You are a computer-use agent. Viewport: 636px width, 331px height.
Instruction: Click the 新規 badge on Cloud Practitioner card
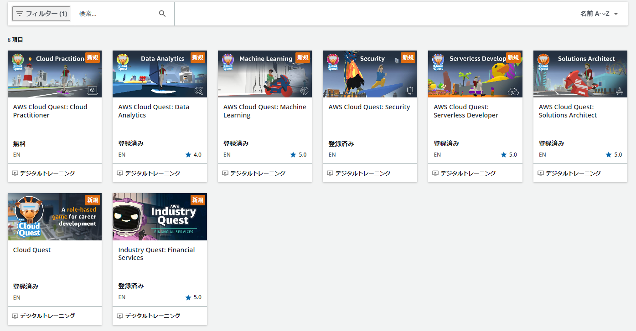[x=93, y=57]
